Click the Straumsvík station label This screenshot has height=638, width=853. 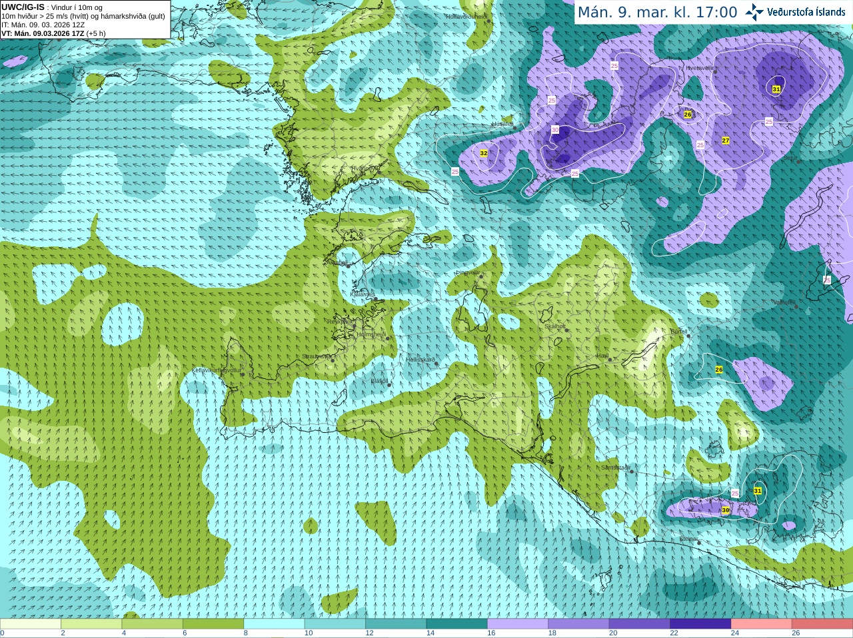pyautogui.click(x=316, y=356)
